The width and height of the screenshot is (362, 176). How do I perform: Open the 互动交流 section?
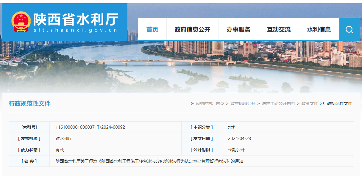pos(279,29)
